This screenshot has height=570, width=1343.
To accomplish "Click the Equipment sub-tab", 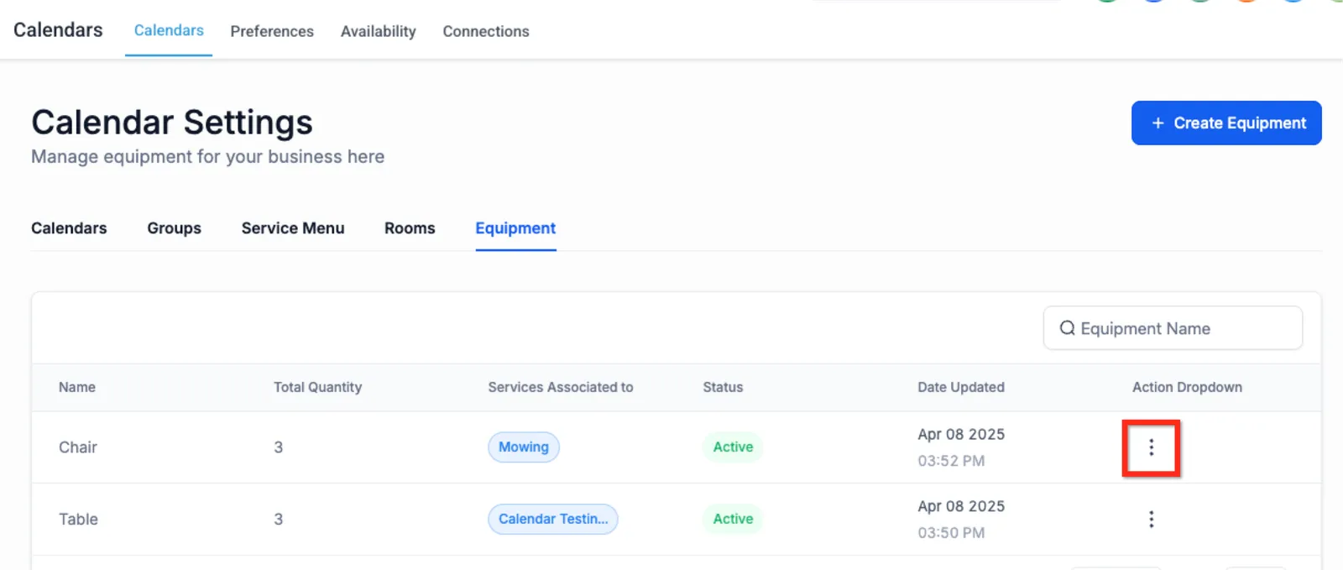I will 515,228.
